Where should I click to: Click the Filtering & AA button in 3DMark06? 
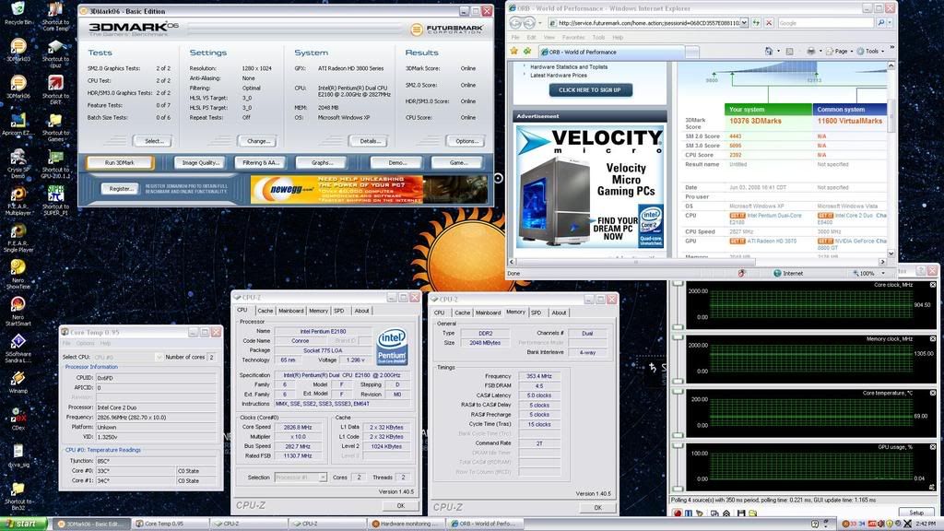pyautogui.click(x=260, y=162)
